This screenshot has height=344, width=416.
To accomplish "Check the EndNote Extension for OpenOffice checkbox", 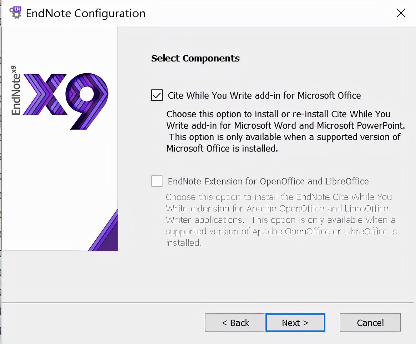I will (157, 181).
